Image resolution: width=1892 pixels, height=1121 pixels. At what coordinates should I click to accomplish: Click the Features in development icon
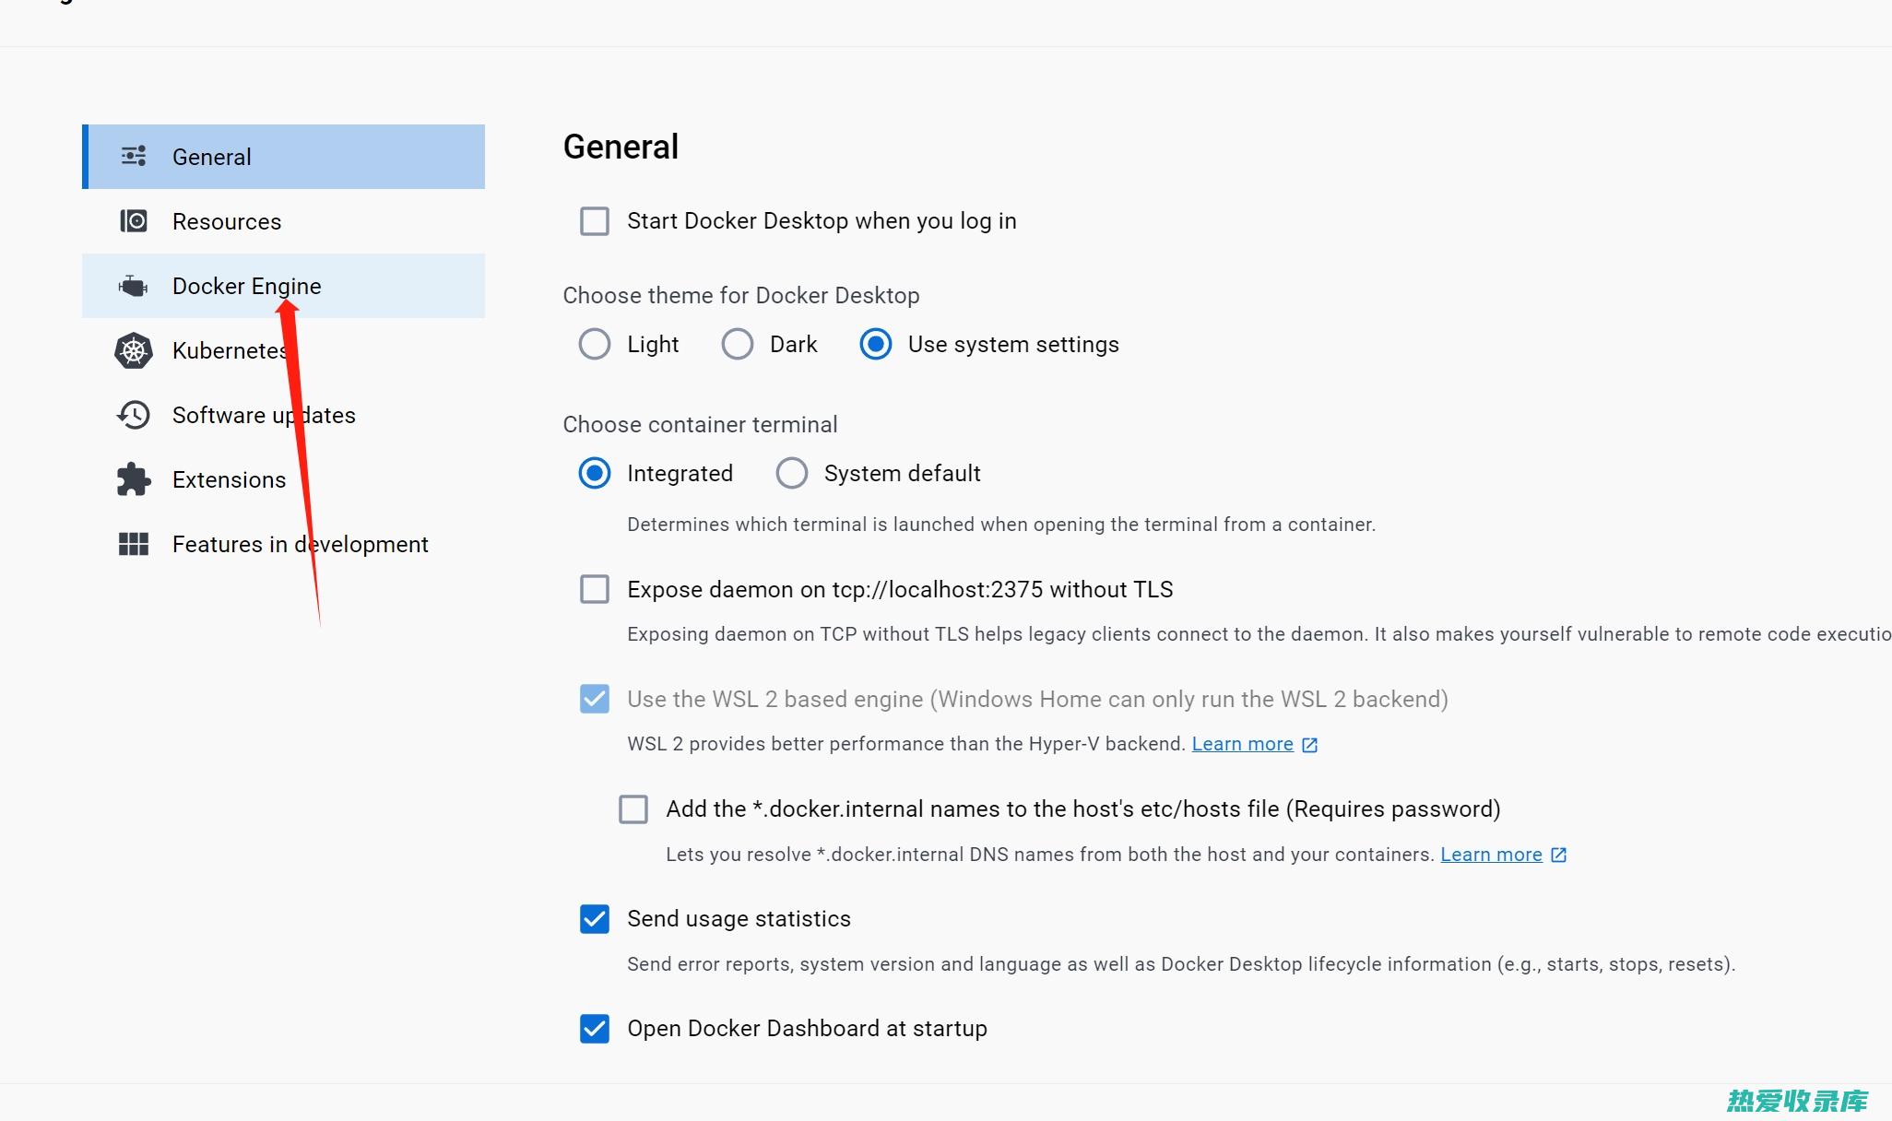pyautogui.click(x=134, y=545)
